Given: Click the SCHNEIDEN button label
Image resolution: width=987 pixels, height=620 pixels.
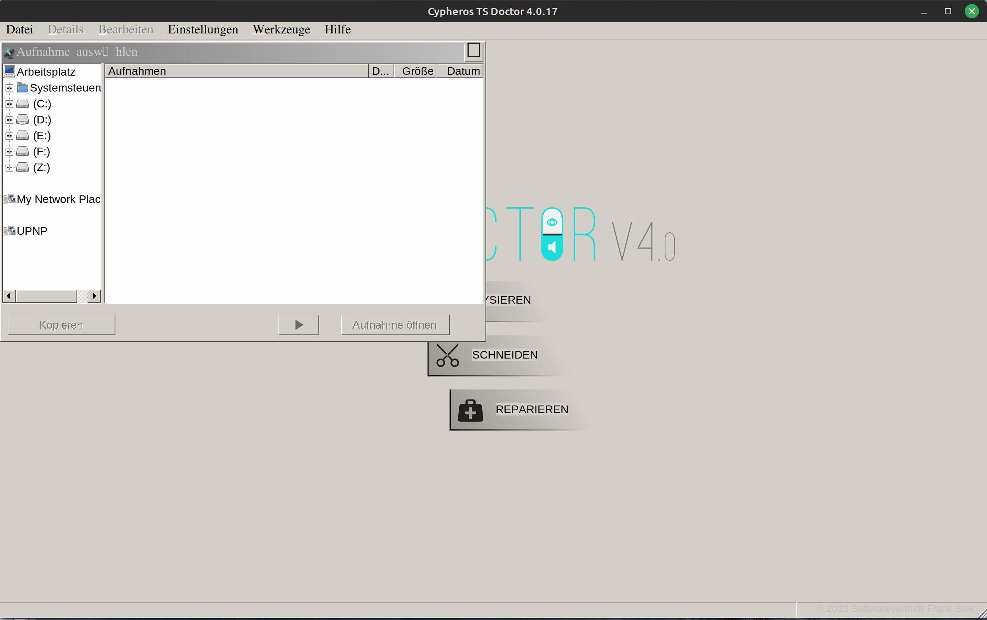Looking at the screenshot, I should coord(504,355).
